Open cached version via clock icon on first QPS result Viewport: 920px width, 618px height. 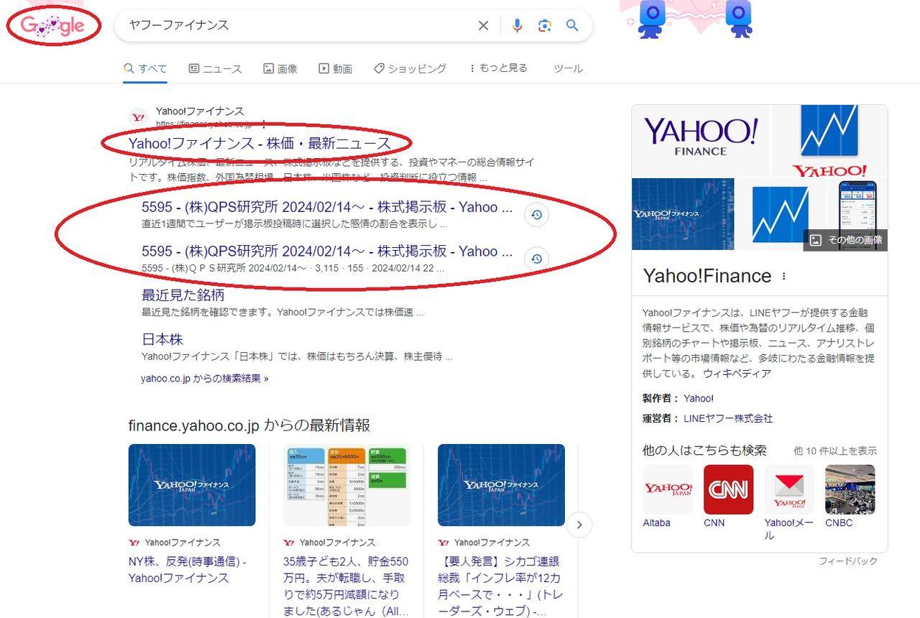click(536, 214)
